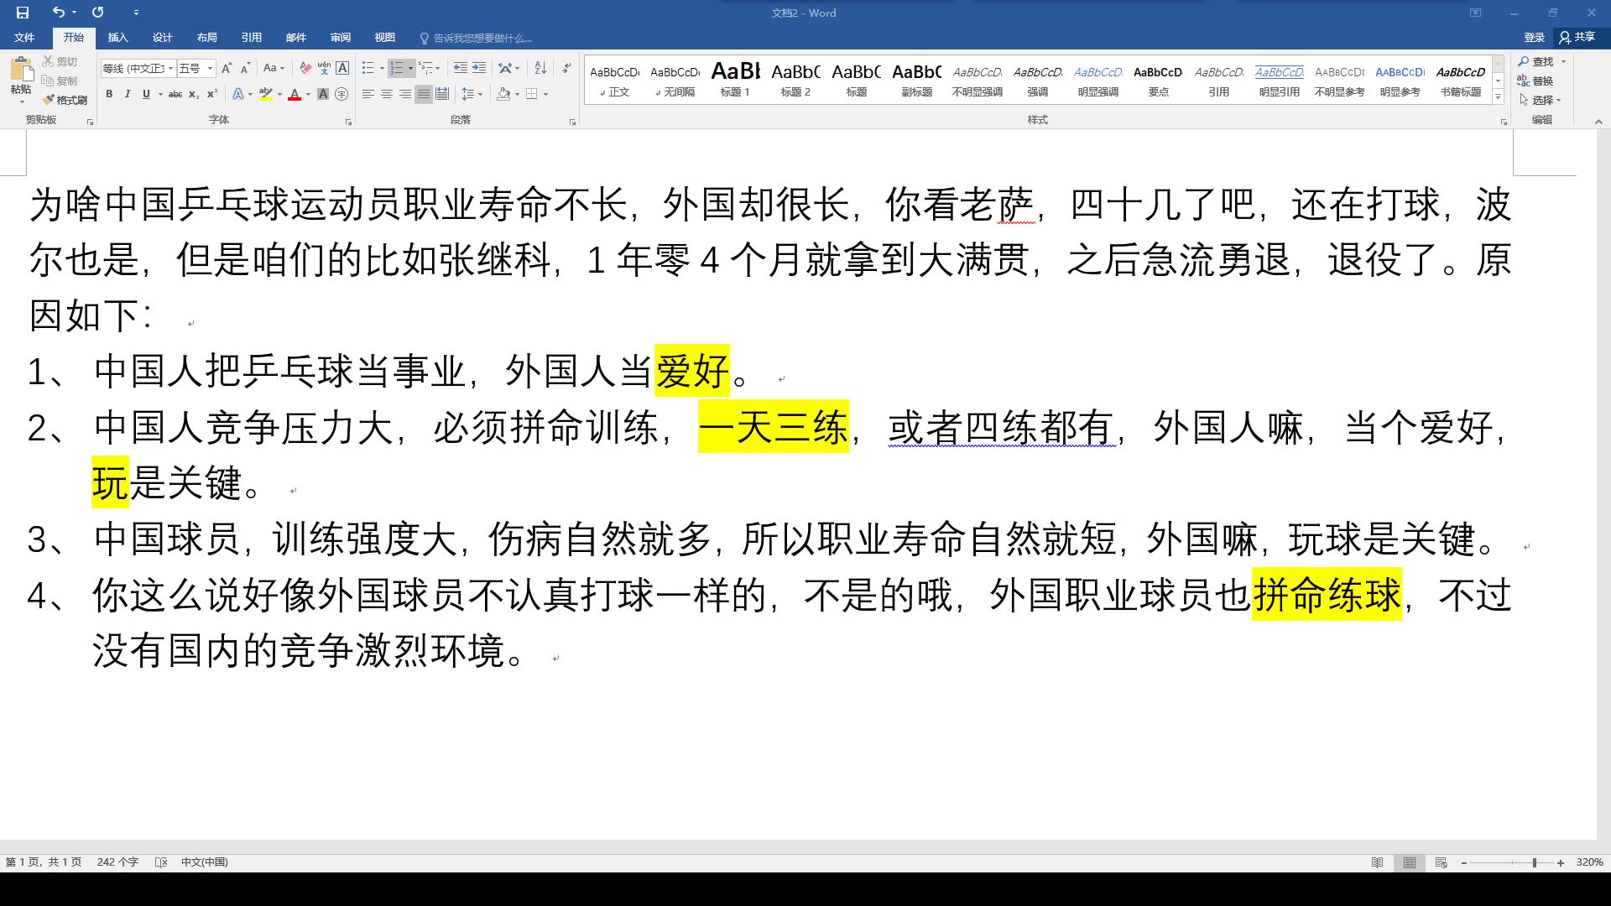Toggle Bold formatting
This screenshot has height=906, width=1611.
coord(109,94)
